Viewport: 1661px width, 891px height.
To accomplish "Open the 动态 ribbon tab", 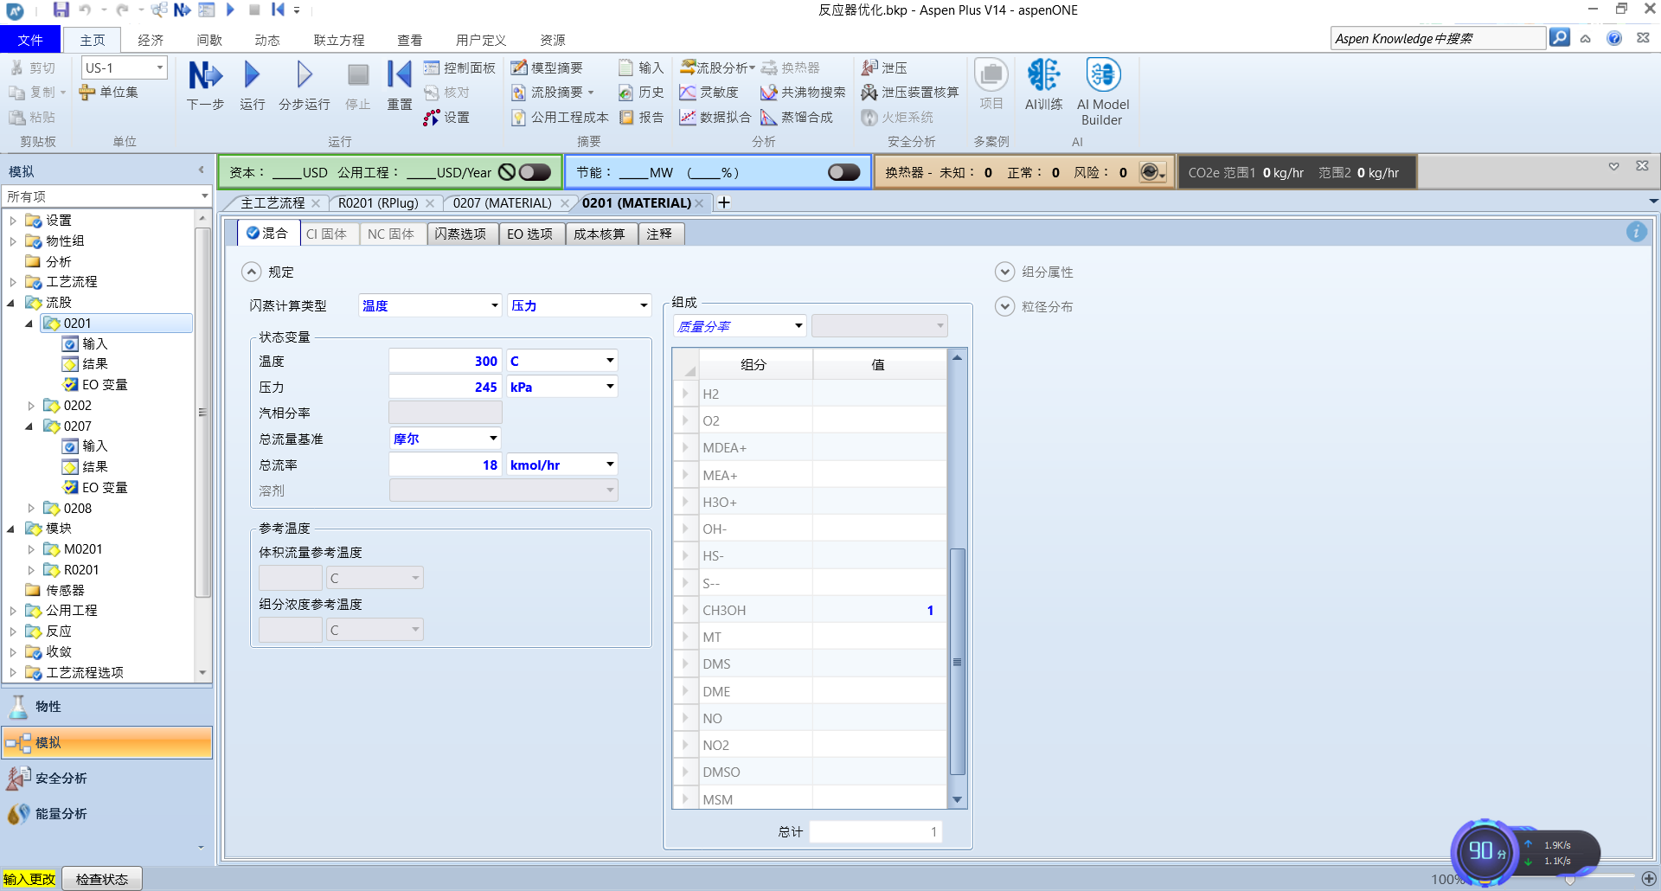I will 266,40.
